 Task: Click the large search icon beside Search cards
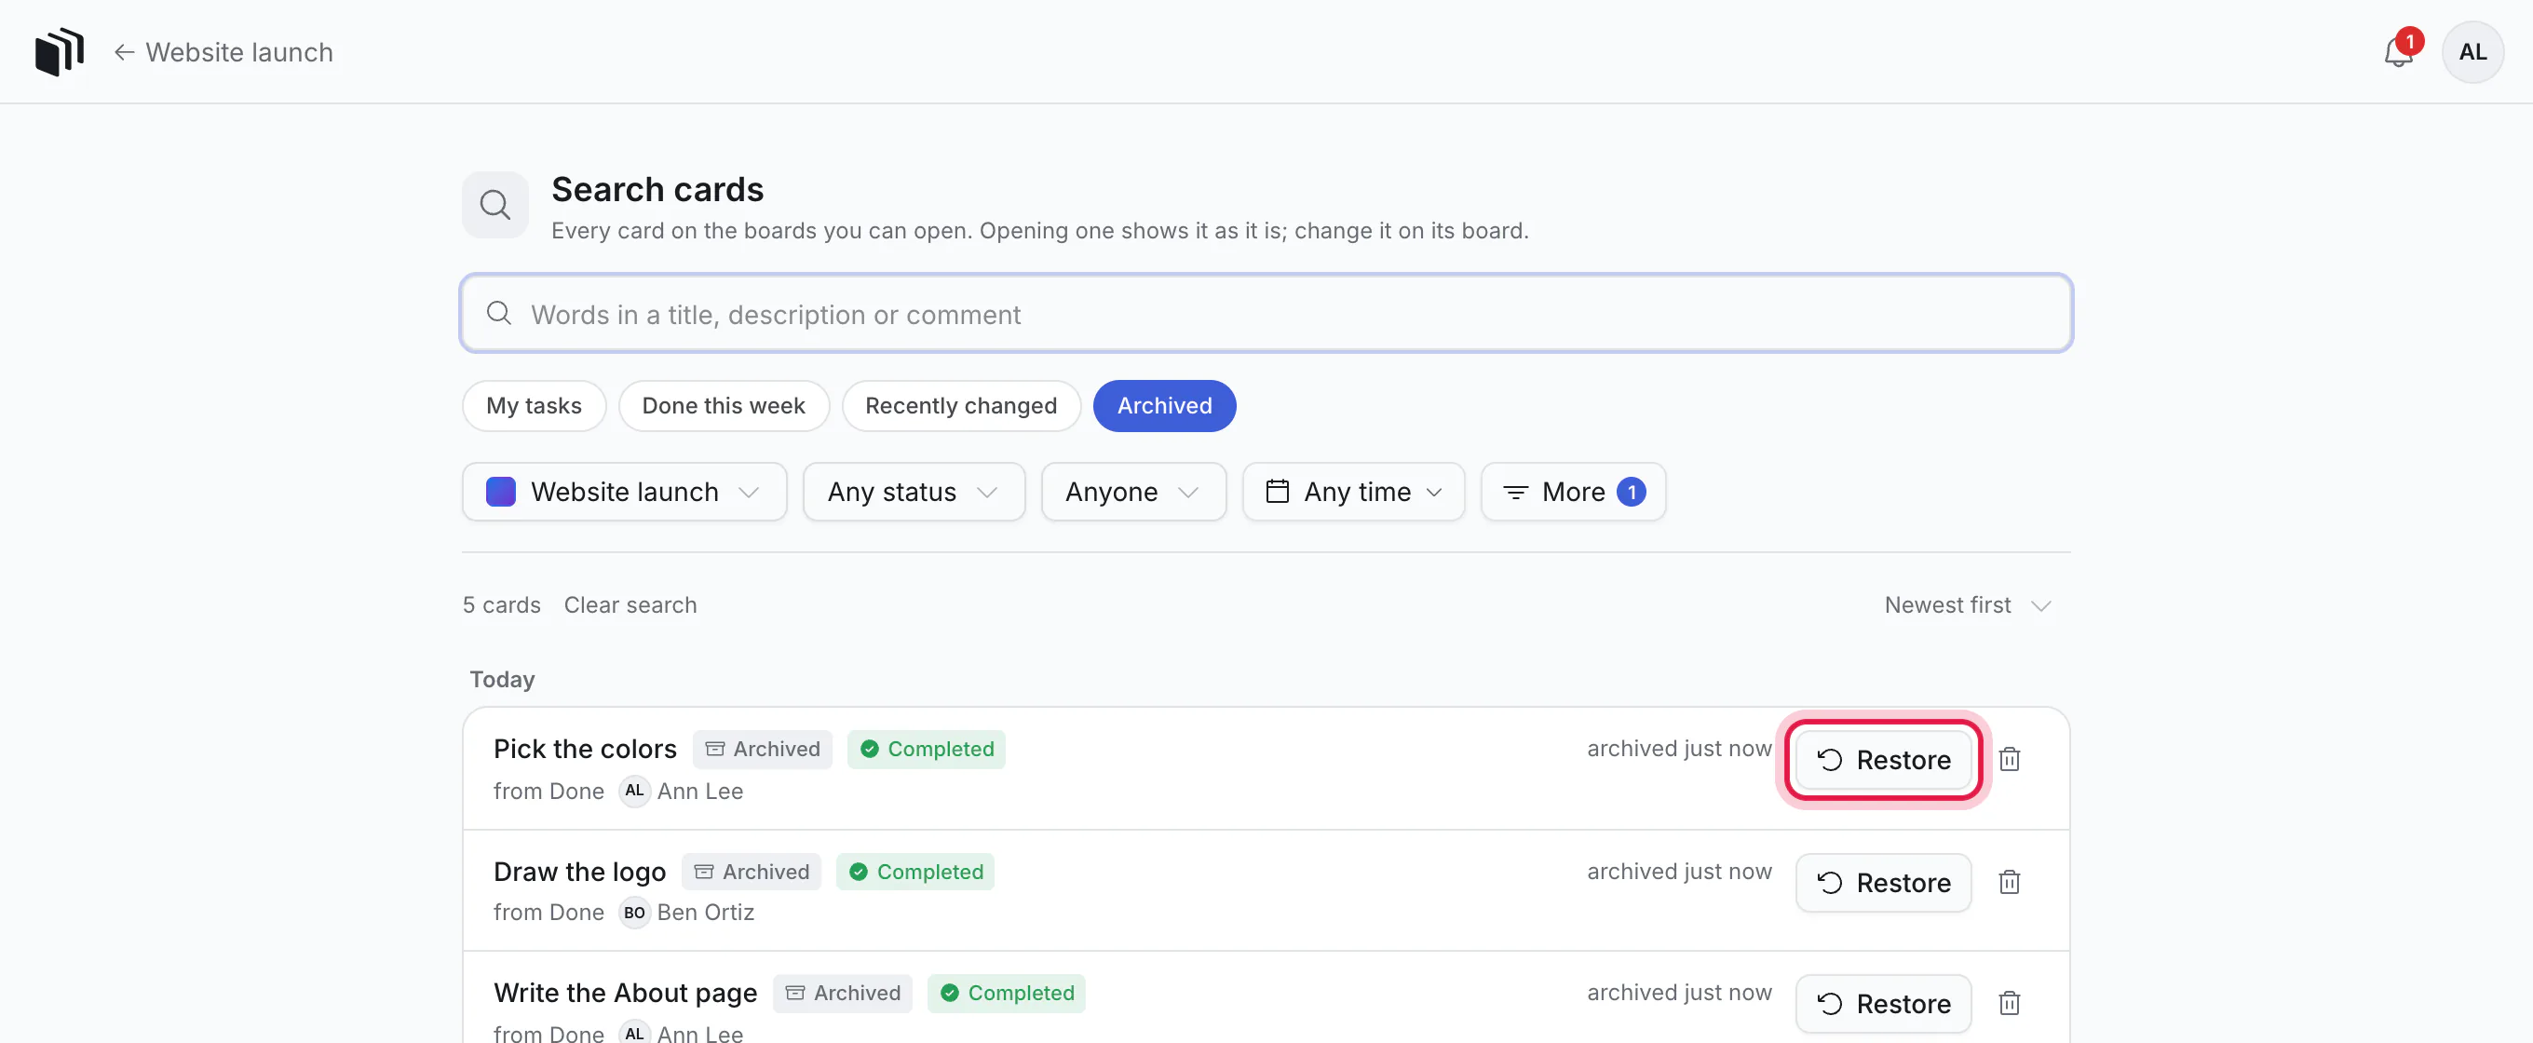pos(494,206)
